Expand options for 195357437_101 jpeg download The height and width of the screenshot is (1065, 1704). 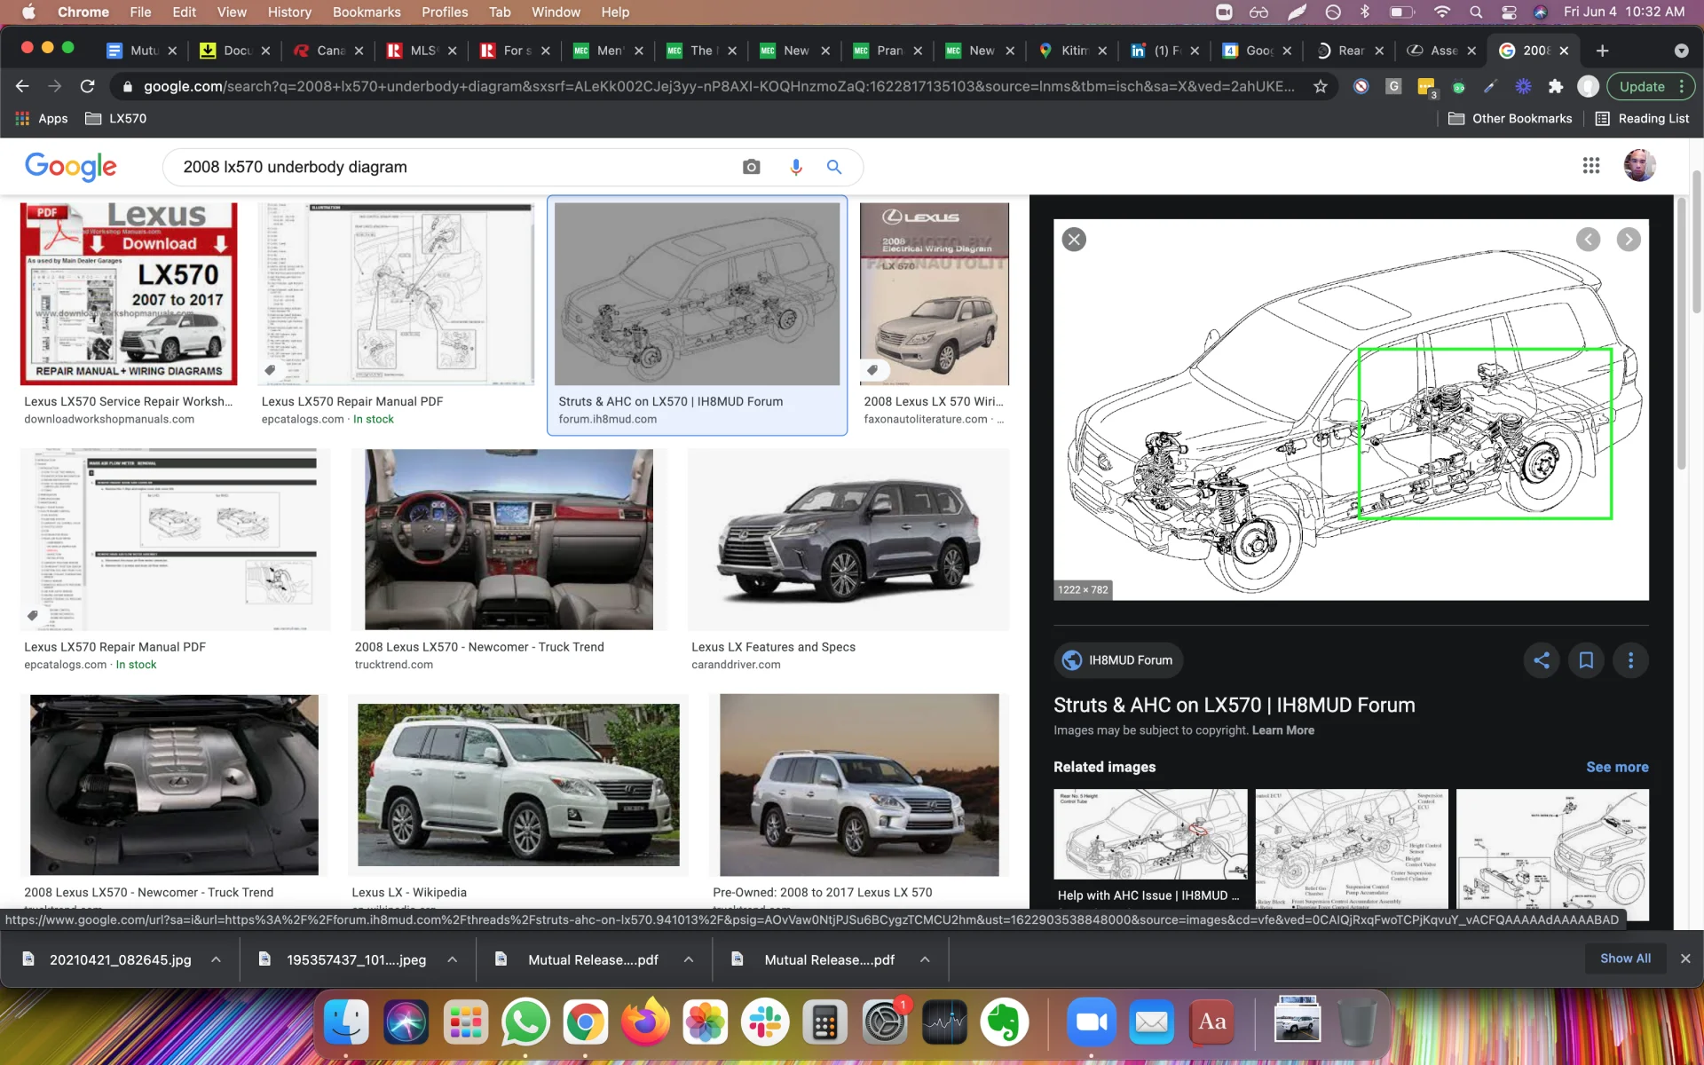tap(452, 959)
